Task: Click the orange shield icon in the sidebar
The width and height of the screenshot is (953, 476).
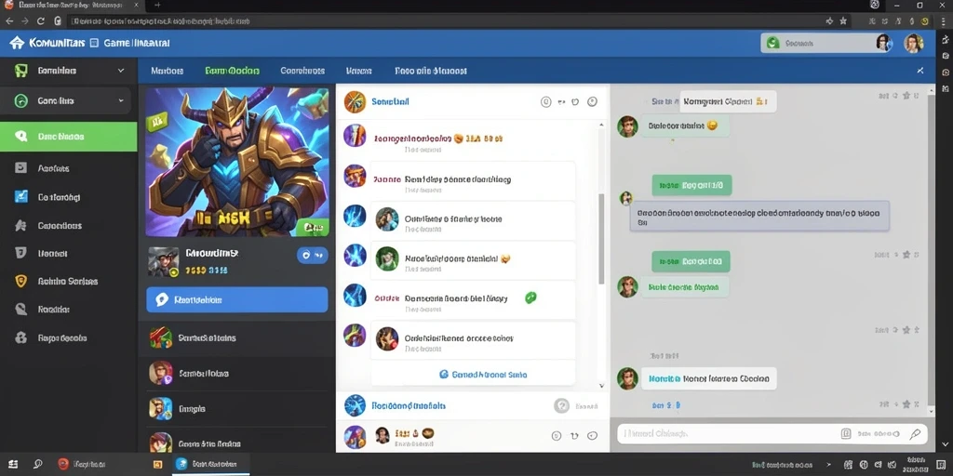Action: pos(20,281)
